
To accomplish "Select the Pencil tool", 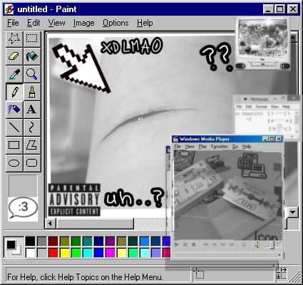I will point(14,92).
